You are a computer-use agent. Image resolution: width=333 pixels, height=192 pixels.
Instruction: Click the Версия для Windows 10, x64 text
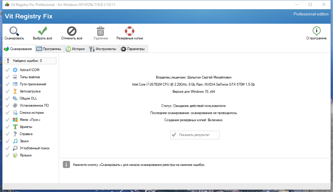pyautogui.click(x=194, y=92)
